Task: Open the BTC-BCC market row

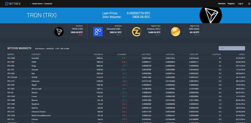Action: tap(126, 89)
